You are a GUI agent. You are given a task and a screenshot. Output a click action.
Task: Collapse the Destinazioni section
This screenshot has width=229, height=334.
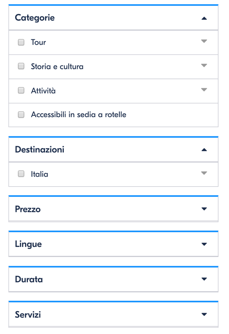pos(204,149)
